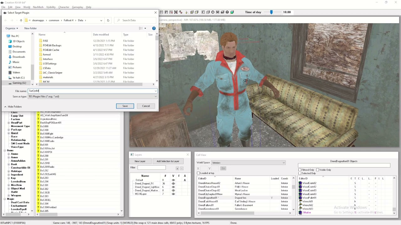Click the Save button
Viewport: 401px width, 225px height.
(x=125, y=106)
